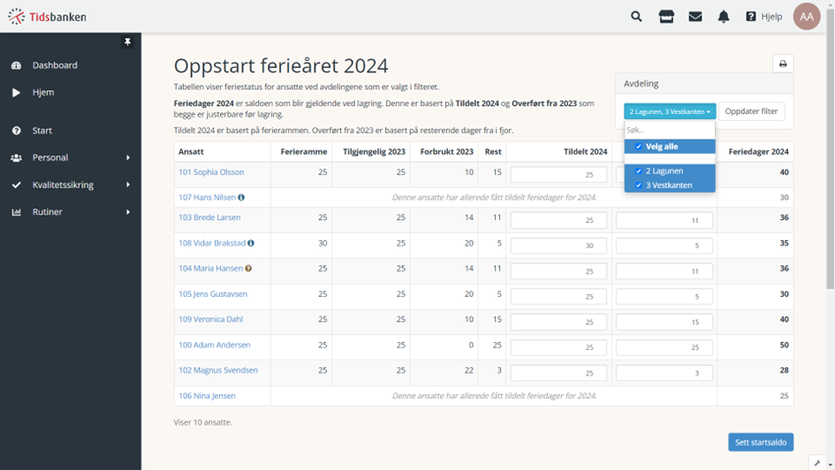Click the 'Viser 10 ansatte.' text
The image size is (835, 470).
(x=203, y=422)
